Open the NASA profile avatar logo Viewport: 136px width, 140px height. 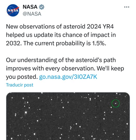[x=13, y=10]
